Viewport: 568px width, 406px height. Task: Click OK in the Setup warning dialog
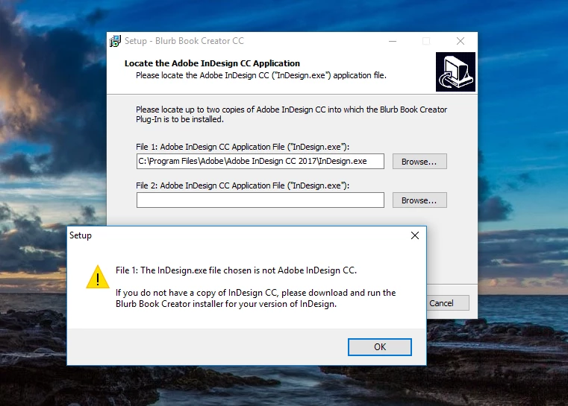click(380, 347)
